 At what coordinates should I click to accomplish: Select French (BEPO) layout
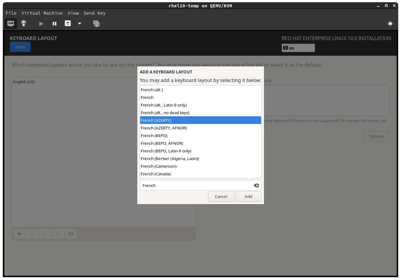200,136
